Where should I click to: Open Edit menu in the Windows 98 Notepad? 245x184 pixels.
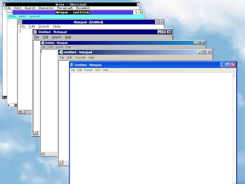coord(50,47)
